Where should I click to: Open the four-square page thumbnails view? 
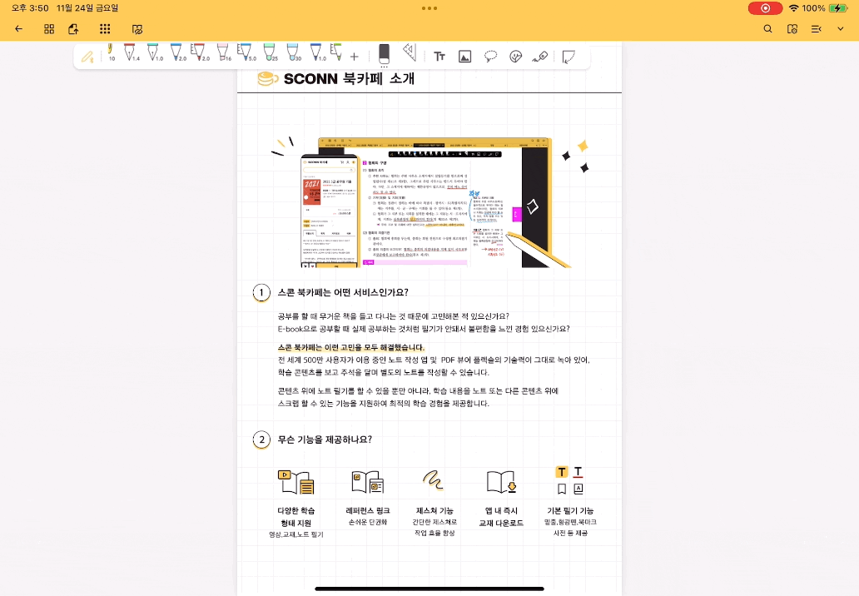(x=49, y=29)
